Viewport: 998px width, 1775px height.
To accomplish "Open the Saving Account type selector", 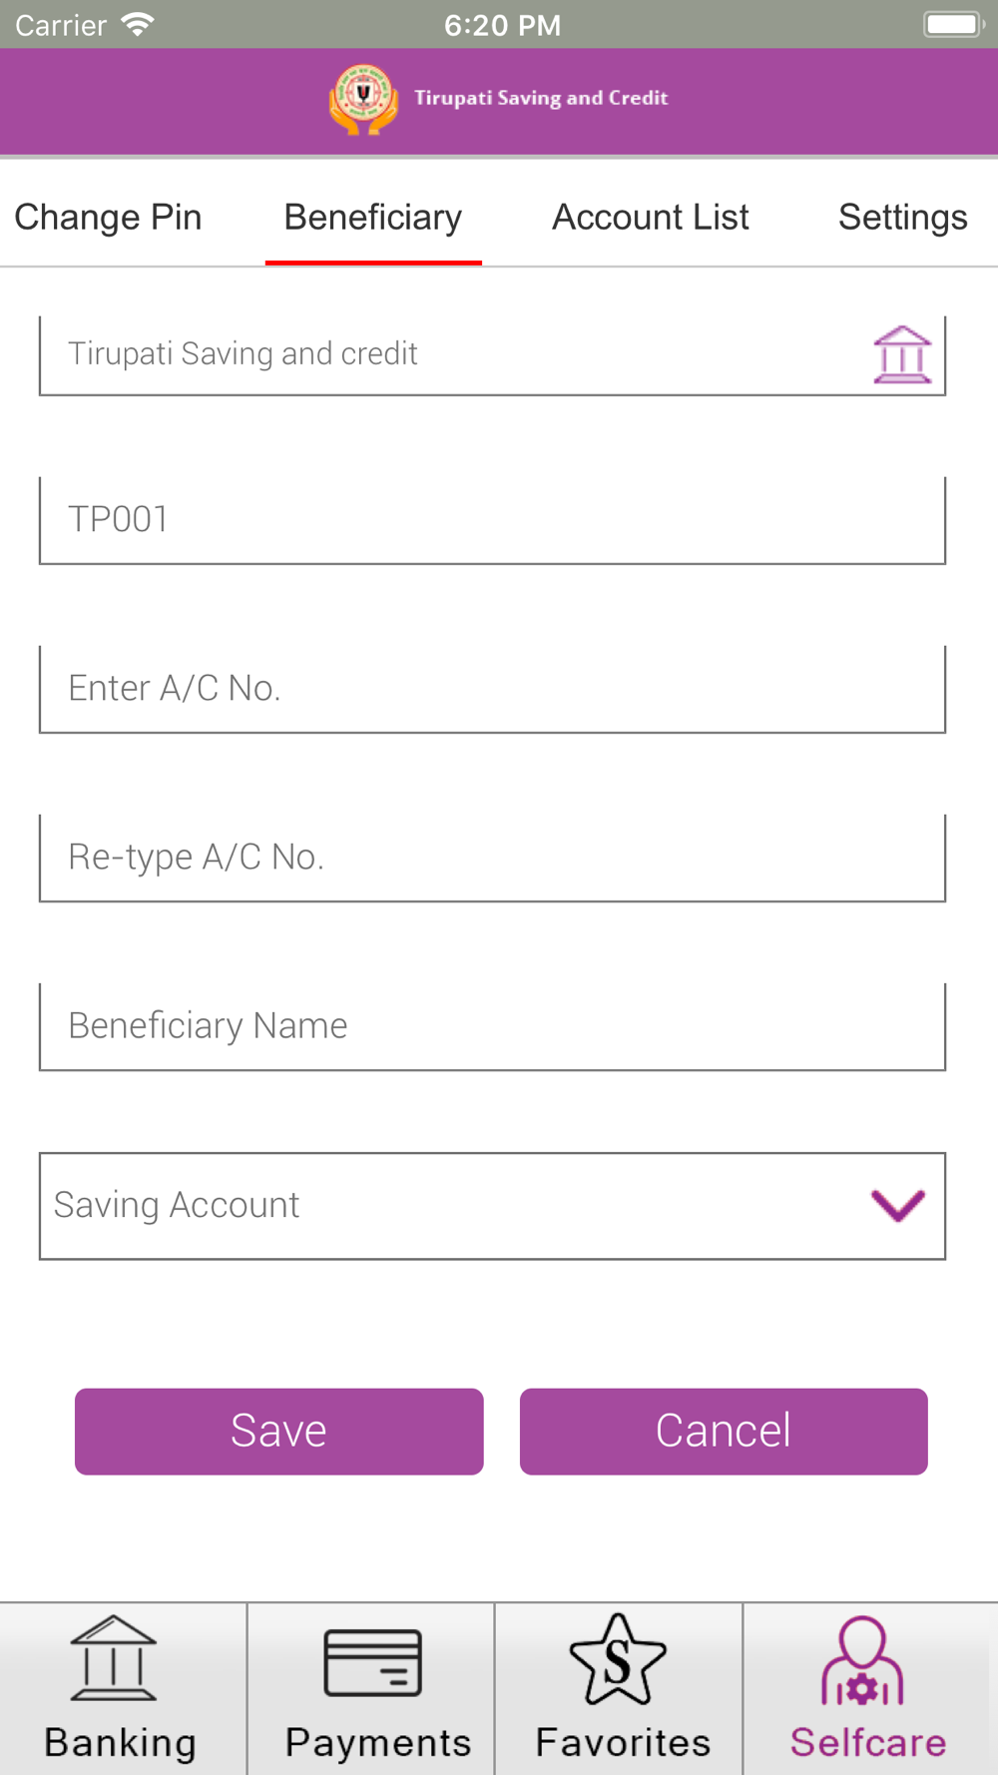I will [x=492, y=1206].
